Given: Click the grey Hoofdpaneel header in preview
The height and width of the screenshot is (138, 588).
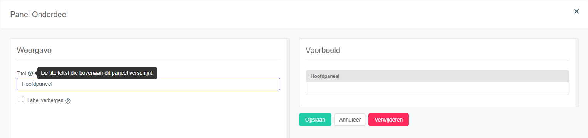Looking at the screenshot, I should click(x=437, y=76).
